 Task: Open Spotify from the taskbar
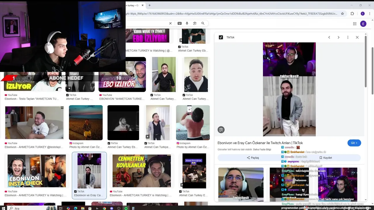[x=126, y=208]
